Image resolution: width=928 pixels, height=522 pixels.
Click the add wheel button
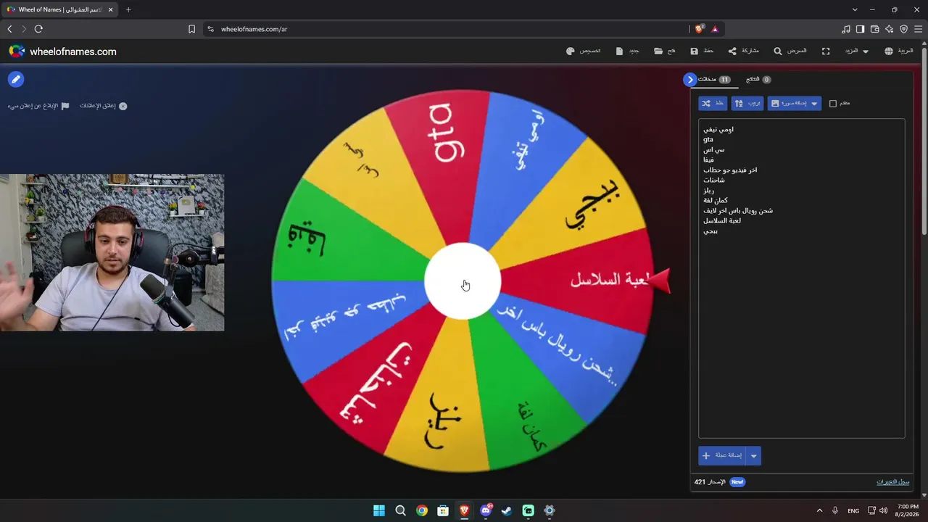pyautogui.click(x=722, y=455)
